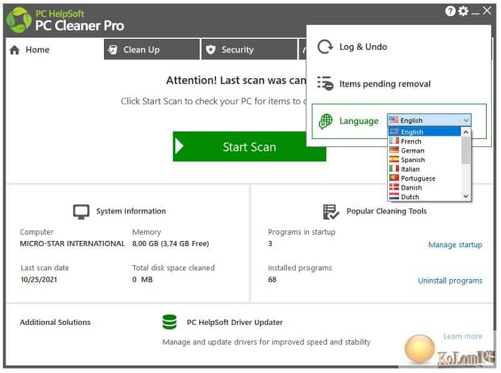The height and width of the screenshot is (373, 501).
Task: Click the play arrow on Start Scan
Action: 179,146
